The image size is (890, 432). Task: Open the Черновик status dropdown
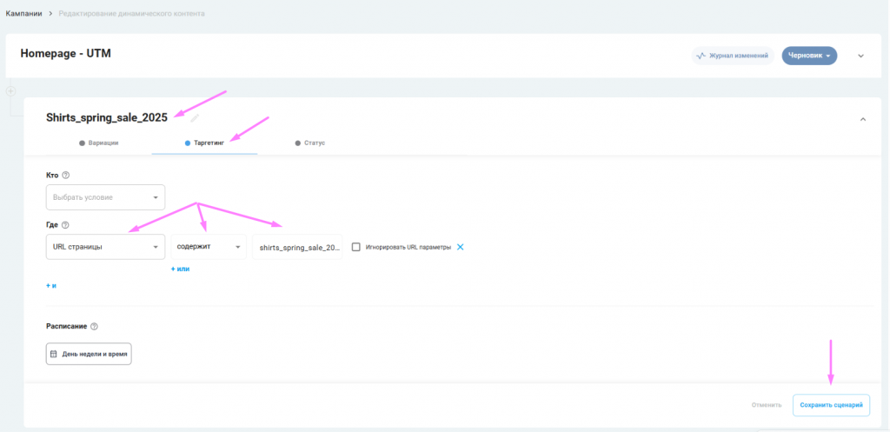(808, 56)
